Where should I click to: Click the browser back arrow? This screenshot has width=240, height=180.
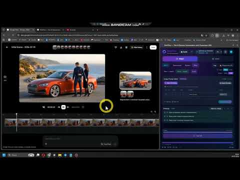click(x=4, y=35)
